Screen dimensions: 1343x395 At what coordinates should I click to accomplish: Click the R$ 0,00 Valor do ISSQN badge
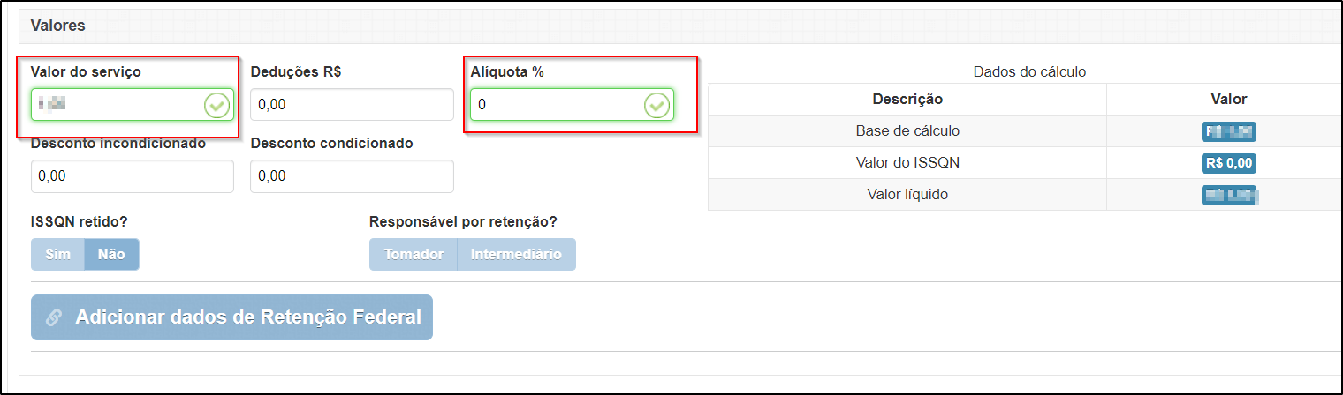pyautogui.click(x=1229, y=163)
